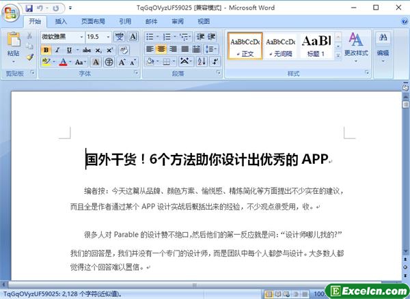
Task: Click the Change Styles (更改样式) icon
Action: 355,43
